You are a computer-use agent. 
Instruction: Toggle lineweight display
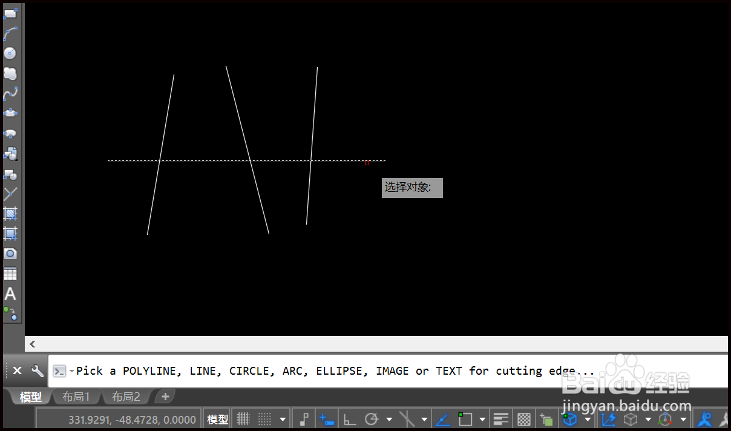[x=501, y=419]
